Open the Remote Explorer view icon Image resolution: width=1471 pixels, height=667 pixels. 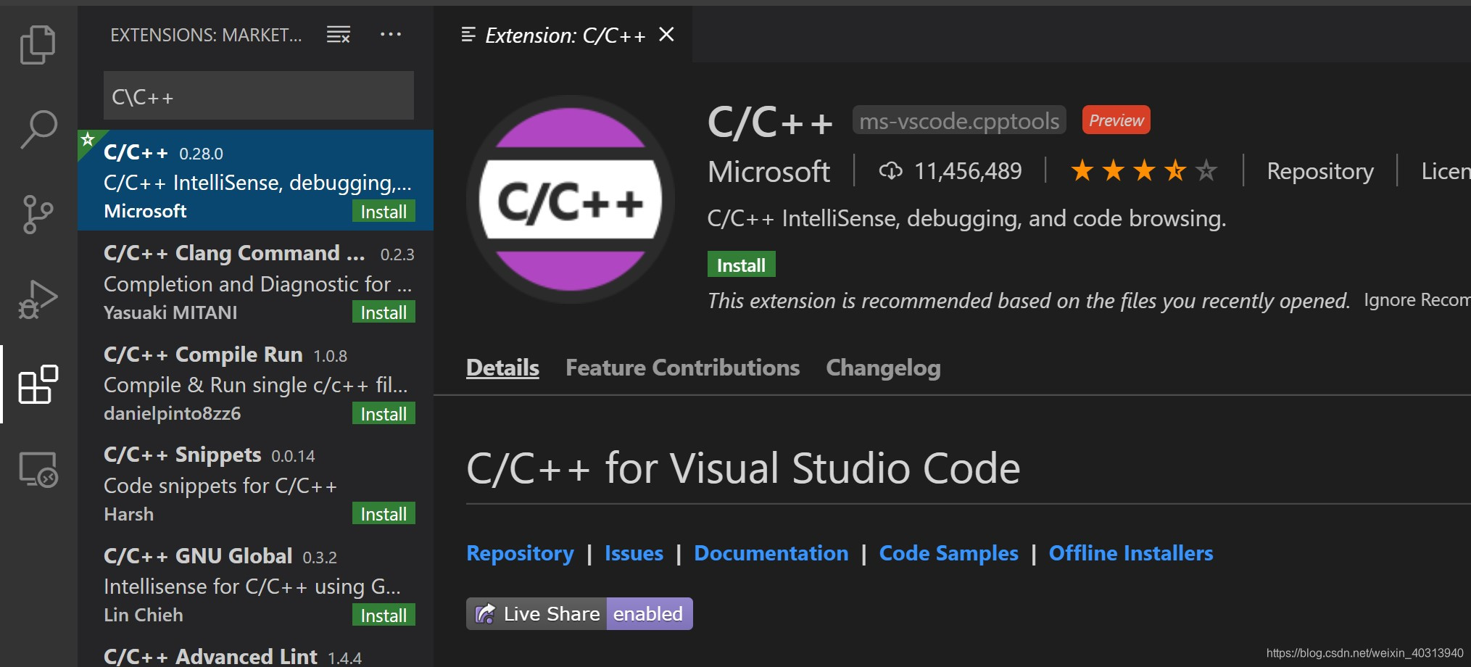(38, 469)
